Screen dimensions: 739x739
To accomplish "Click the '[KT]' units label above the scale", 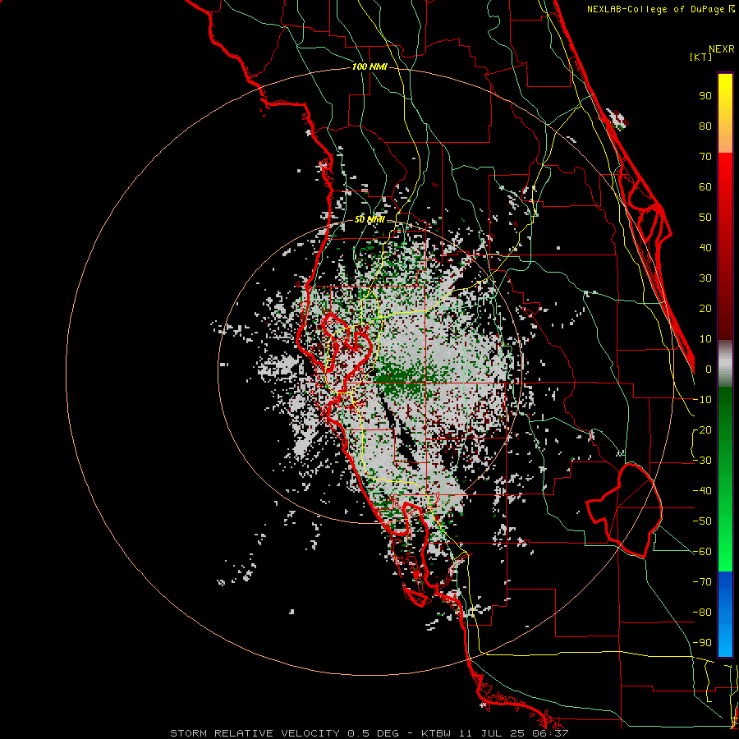I will click(701, 57).
